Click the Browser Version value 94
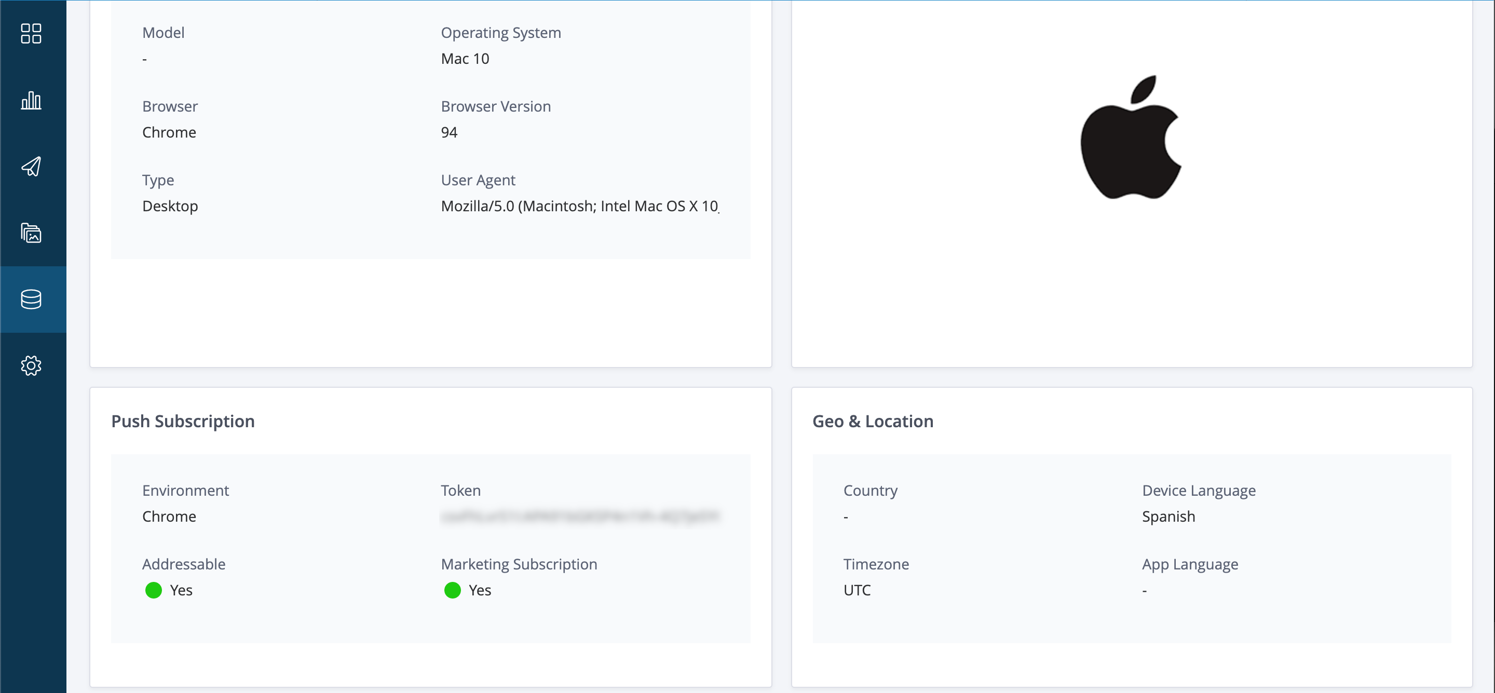 (448, 133)
